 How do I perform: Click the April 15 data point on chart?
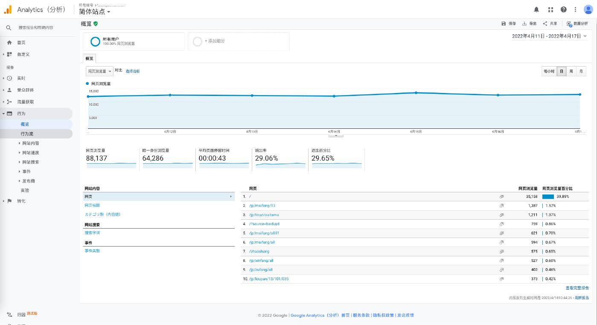pyautogui.click(x=416, y=93)
